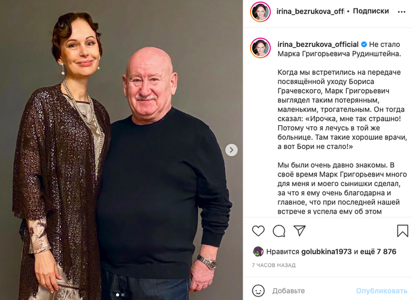This screenshot has width=412, height=300.
Task: Toggle the Подписки following button
Action: click(x=371, y=11)
